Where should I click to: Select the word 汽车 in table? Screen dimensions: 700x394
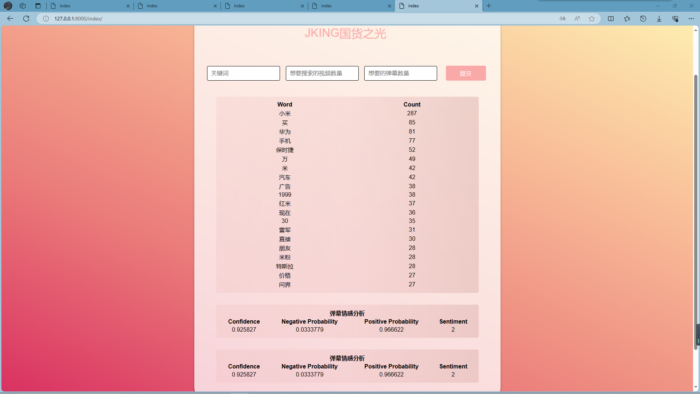pos(285,177)
